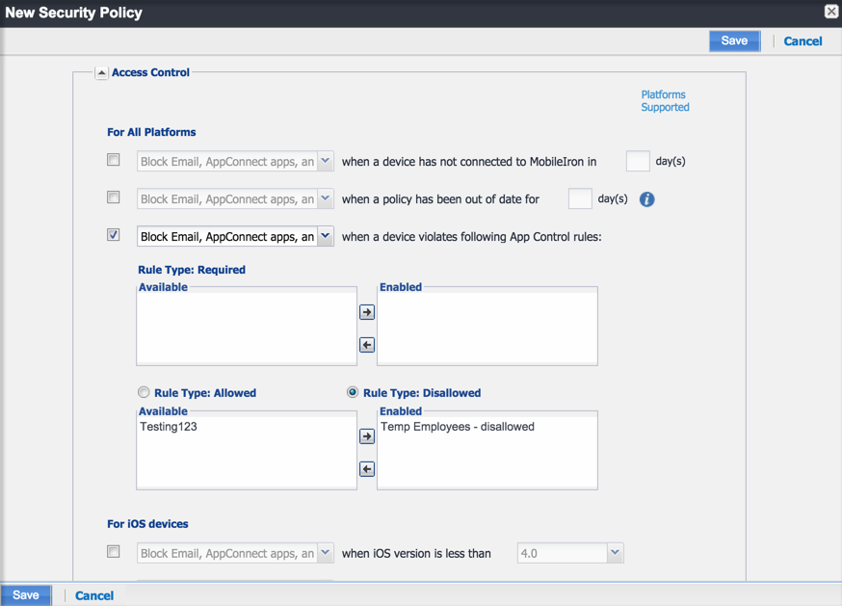Click the day(s) input field
This screenshot has height=606, width=842.
(x=638, y=160)
